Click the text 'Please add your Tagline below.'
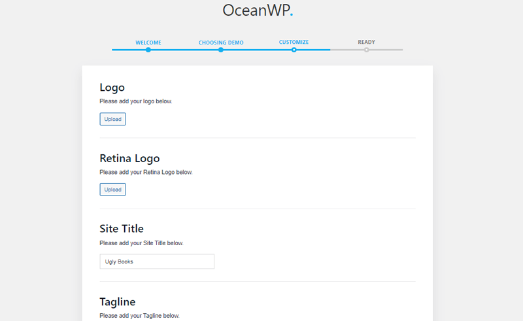Viewport: 523px width, 321px height. (x=139, y=316)
